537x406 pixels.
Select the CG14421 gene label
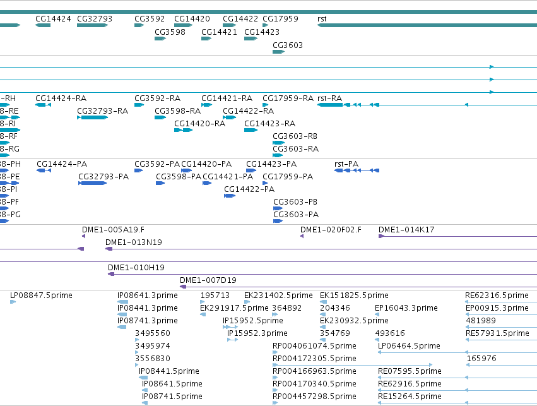point(219,32)
